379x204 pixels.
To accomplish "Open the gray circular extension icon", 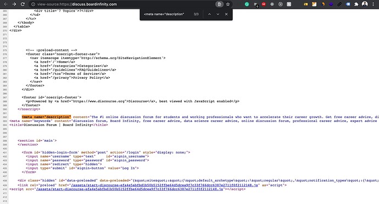I will click(x=280, y=4).
